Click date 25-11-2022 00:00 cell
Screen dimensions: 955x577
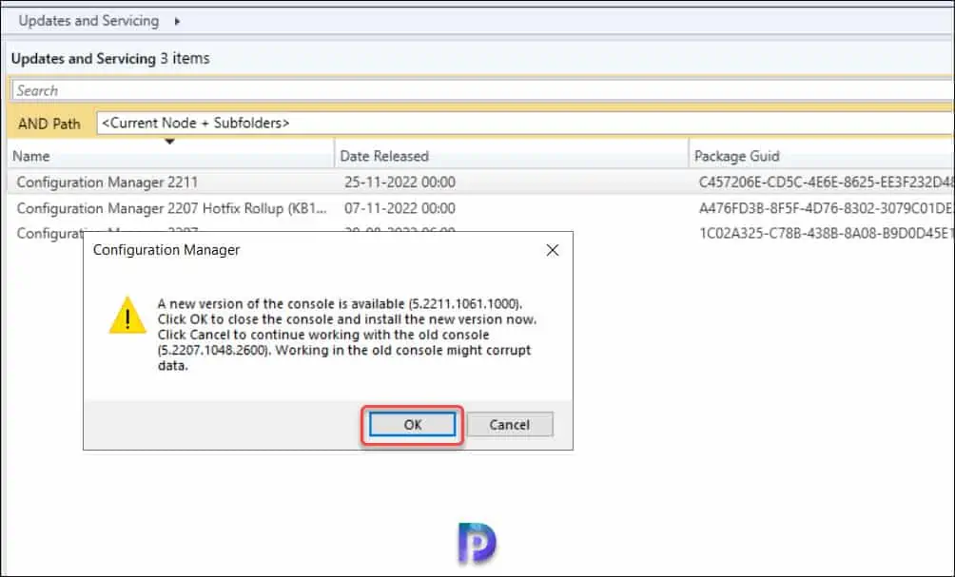click(x=400, y=182)
